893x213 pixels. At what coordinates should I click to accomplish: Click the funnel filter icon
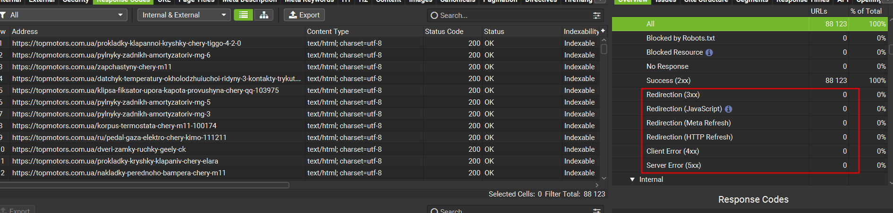click(3, 15)
